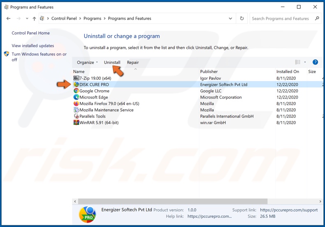The width and height of the screenshot is (325, 227).
Task: Sort by the Name column header
Action: coord(79,71)
